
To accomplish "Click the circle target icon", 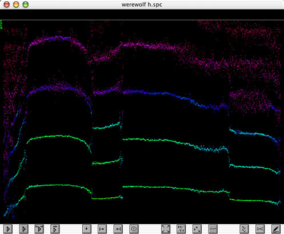I will 134,229.
